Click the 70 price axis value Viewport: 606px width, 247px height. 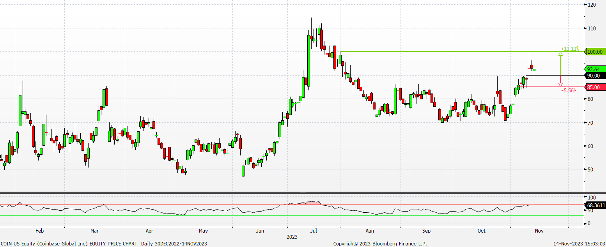coord(590,123)
